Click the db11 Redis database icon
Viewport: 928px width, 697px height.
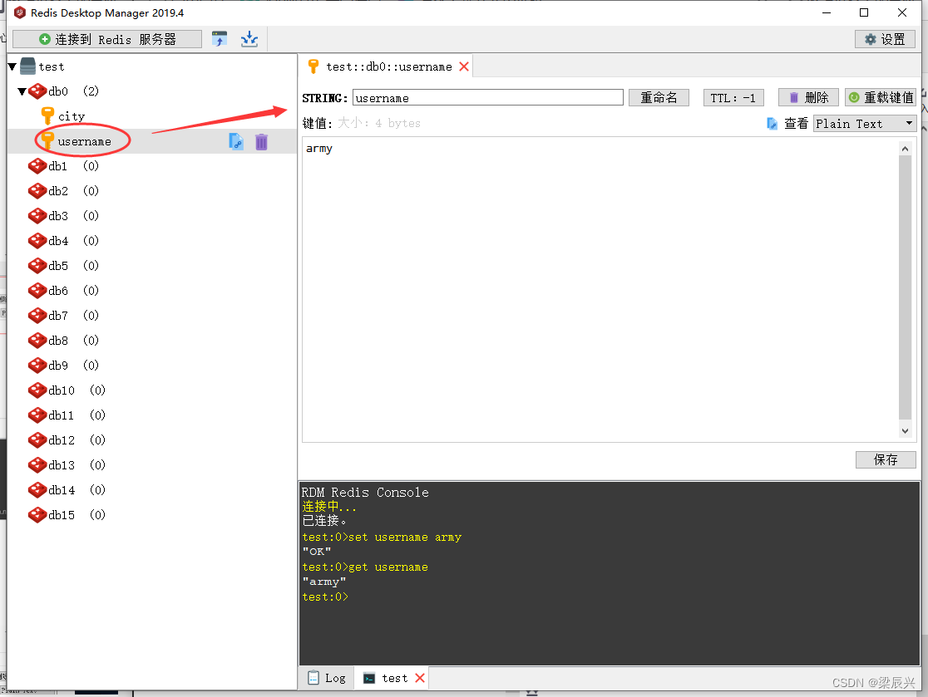(x=37, y=415)
